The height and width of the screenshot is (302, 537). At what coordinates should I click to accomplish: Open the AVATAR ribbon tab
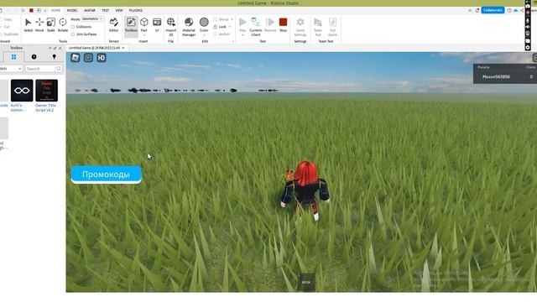coord(90,10)
